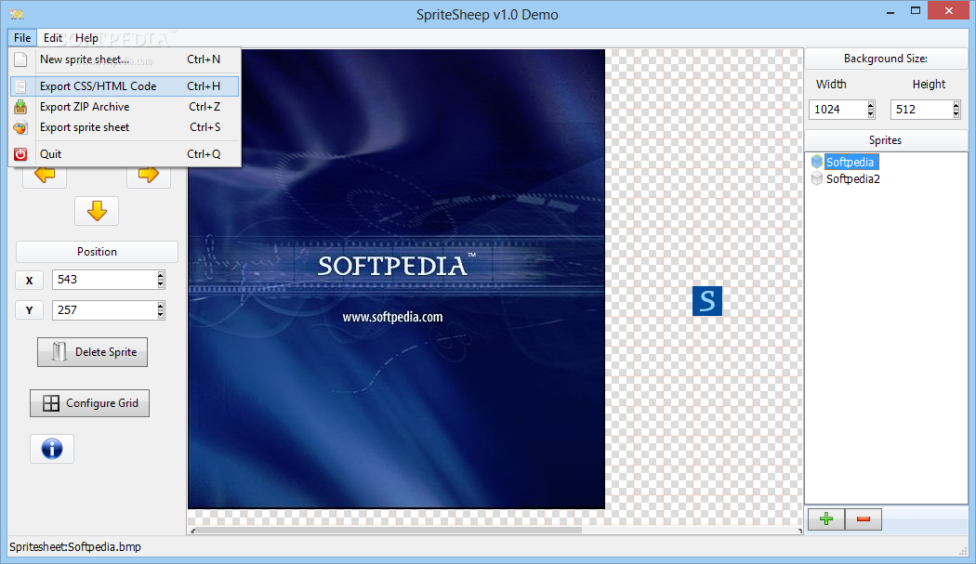Click the Y position label button
This screenshot has width=976, height=564.
(29, 310)
